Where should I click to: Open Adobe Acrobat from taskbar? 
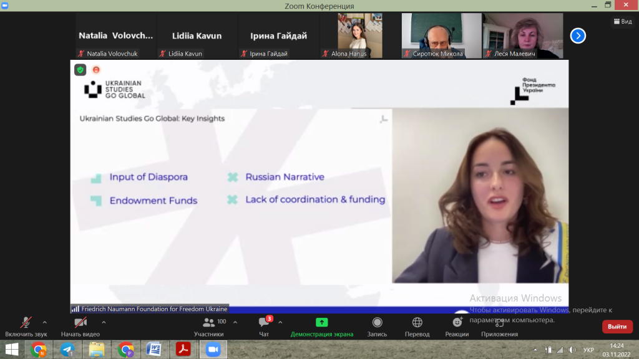click(183, 350)
